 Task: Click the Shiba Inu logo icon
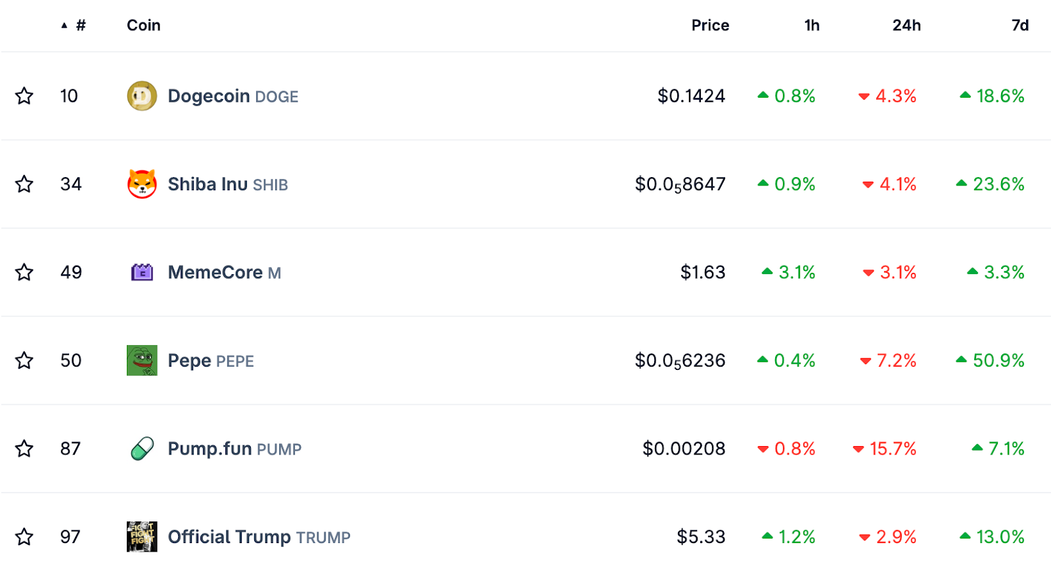coord(141,184)
